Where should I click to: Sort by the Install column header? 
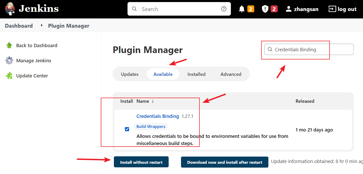tap(127, 101)
